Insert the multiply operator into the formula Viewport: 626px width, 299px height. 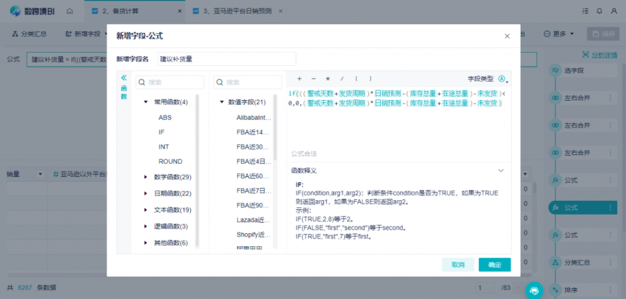(328, 79)
